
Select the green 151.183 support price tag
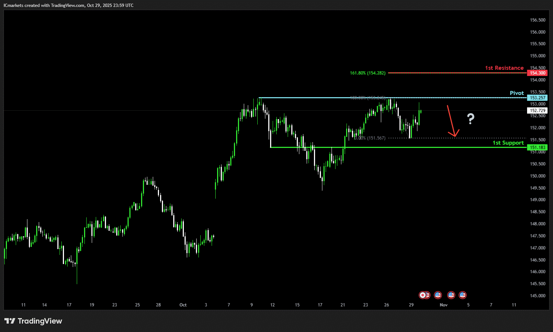click(x=537, y=148)
